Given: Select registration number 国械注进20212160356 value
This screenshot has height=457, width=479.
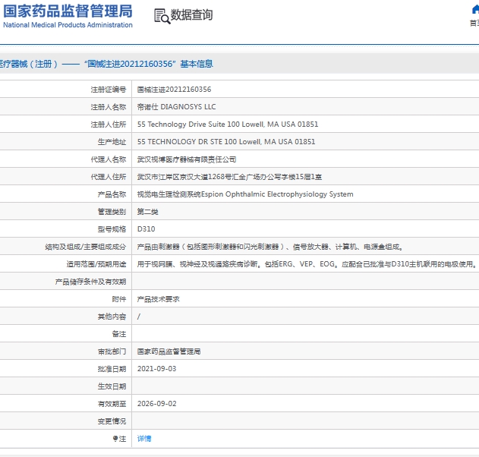Looking at the screenshot, I should click(174, 90).
